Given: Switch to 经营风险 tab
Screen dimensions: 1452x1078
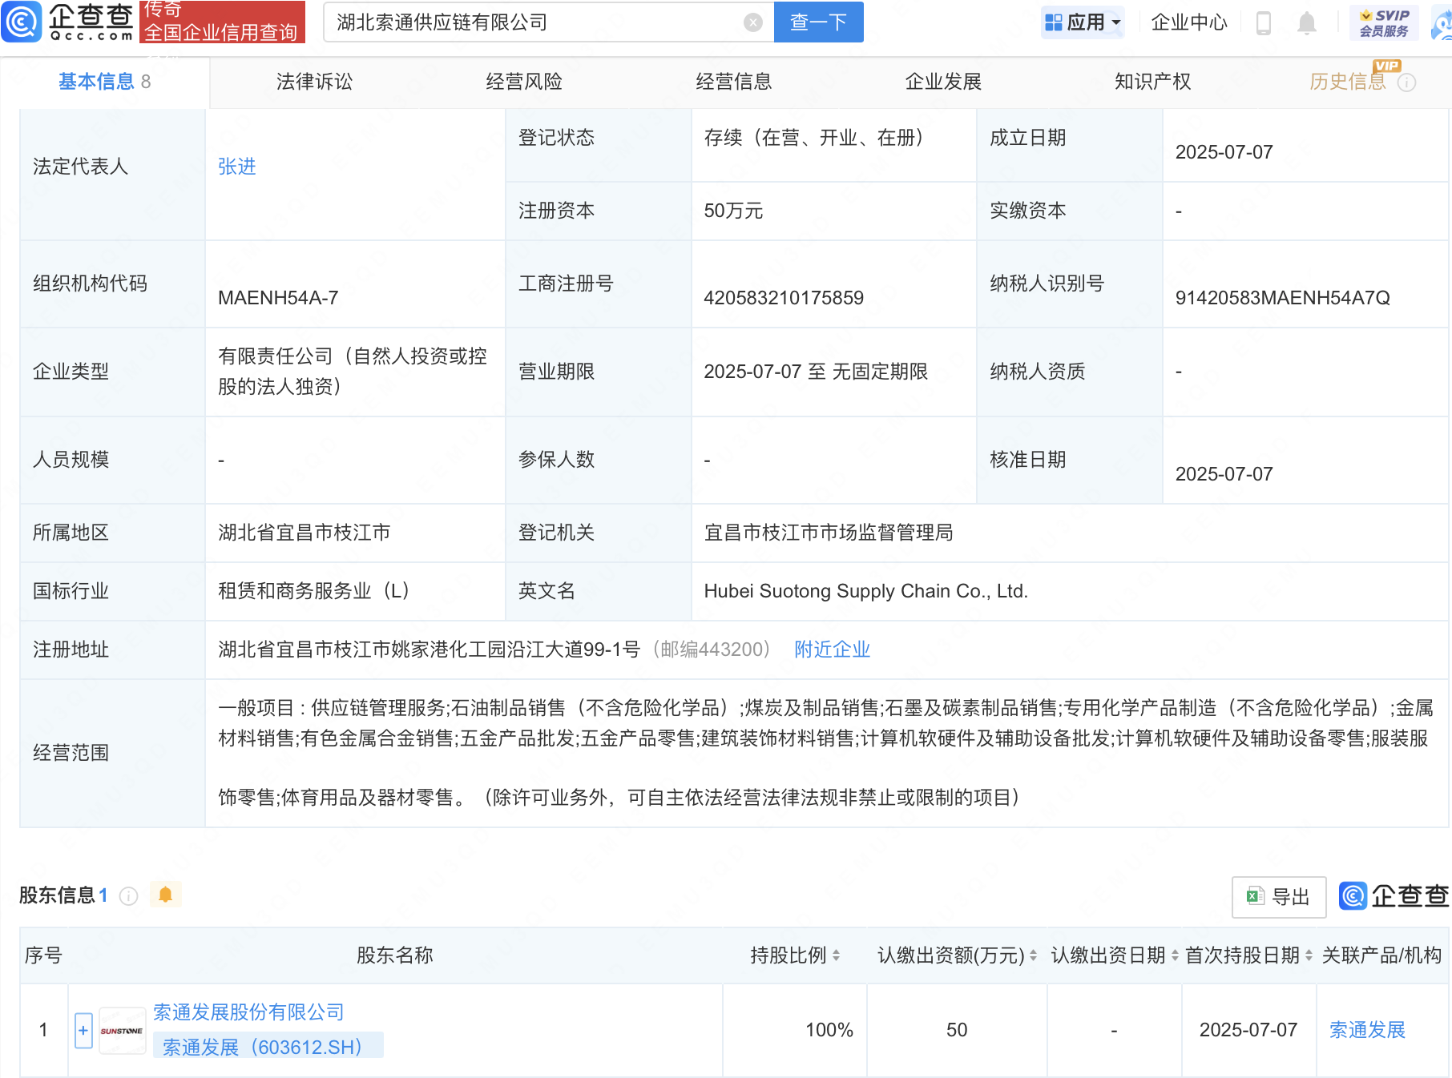Looking at the screenshot, I should (x=524, y=82).
